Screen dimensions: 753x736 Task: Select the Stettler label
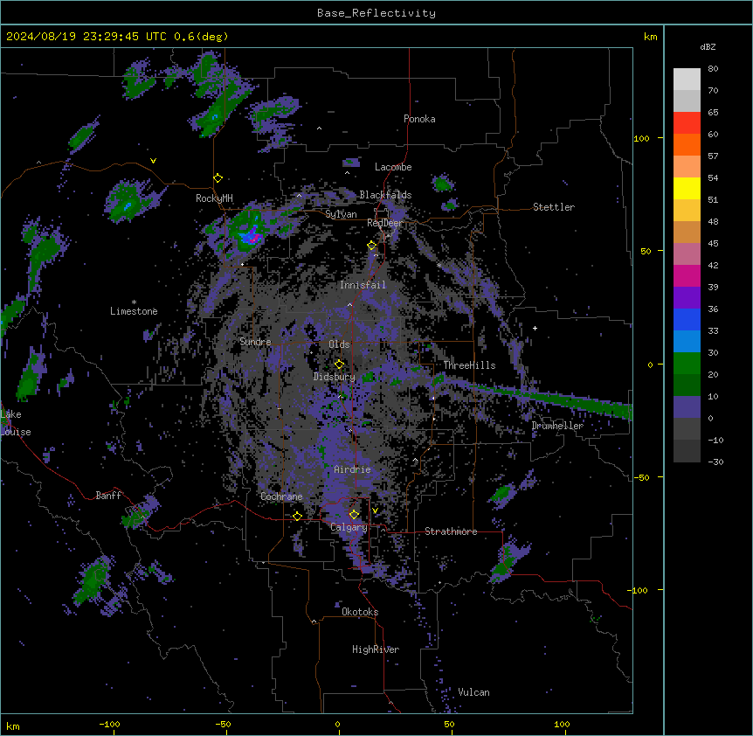coord(554,207)
